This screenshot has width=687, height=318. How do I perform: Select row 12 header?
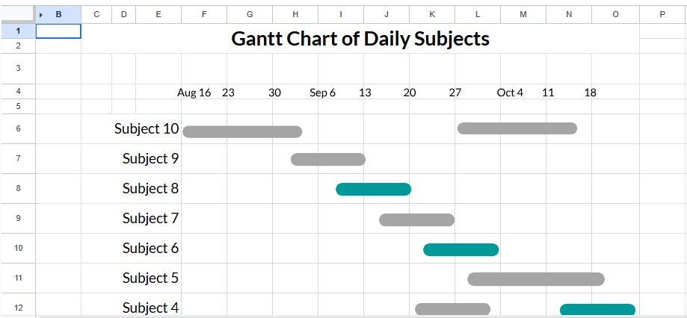(17, 308)
